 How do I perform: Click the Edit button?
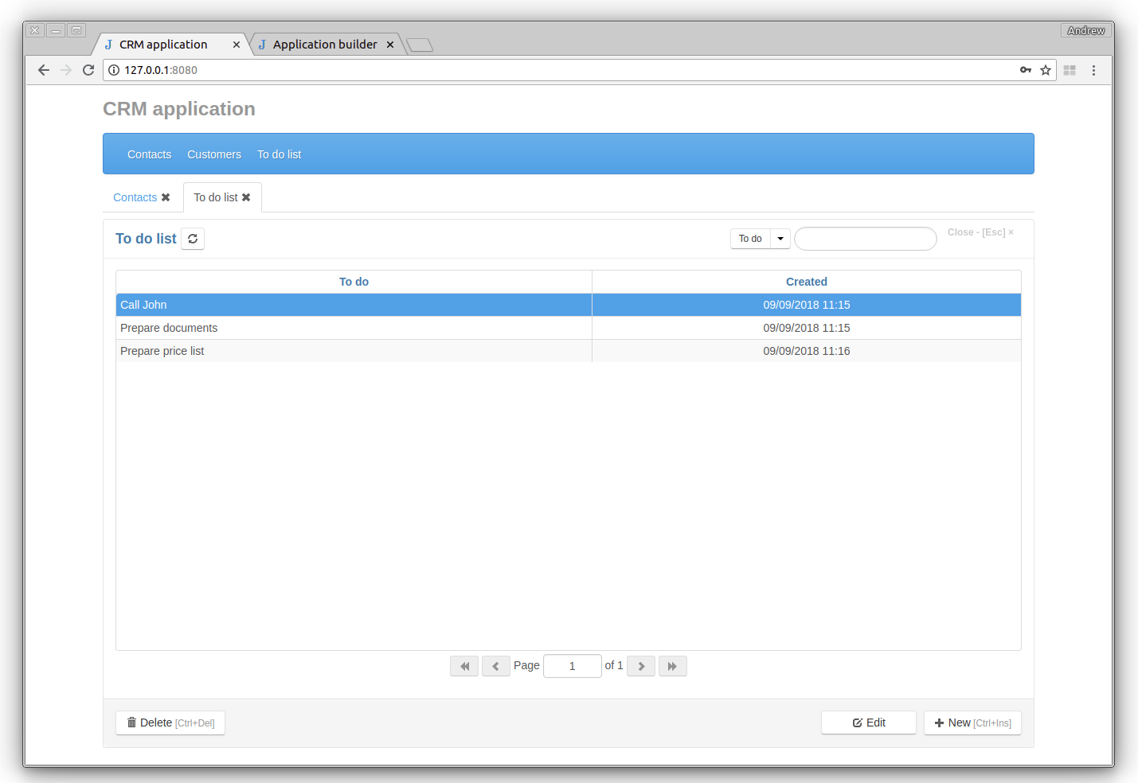point(869,723)
